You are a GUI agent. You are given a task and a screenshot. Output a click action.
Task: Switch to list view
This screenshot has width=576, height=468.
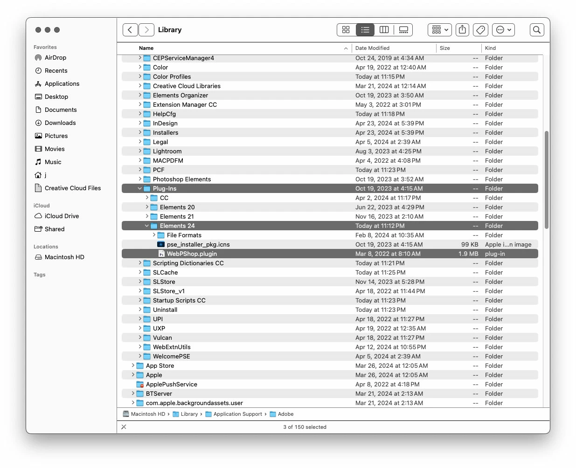[365, 30]
